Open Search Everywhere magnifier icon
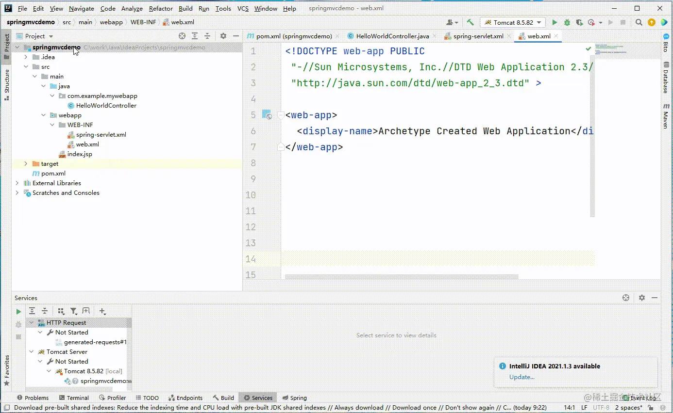The height and width of the screenshot is (413, 673). pos(639,22)
